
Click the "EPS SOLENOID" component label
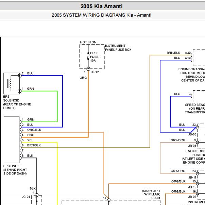(x=11, y=98)
